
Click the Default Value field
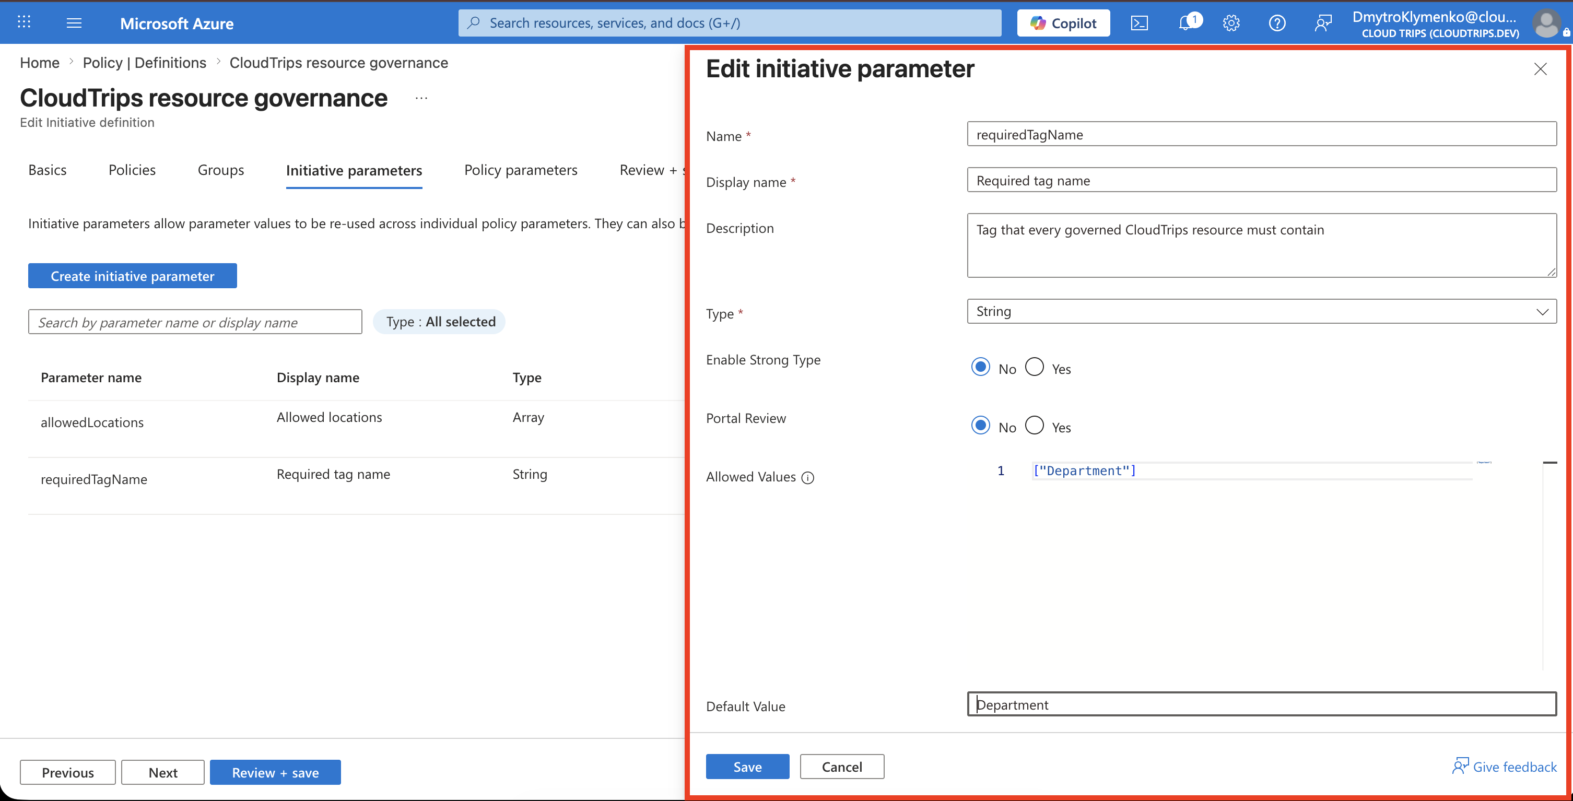[x=1262, y=704]
